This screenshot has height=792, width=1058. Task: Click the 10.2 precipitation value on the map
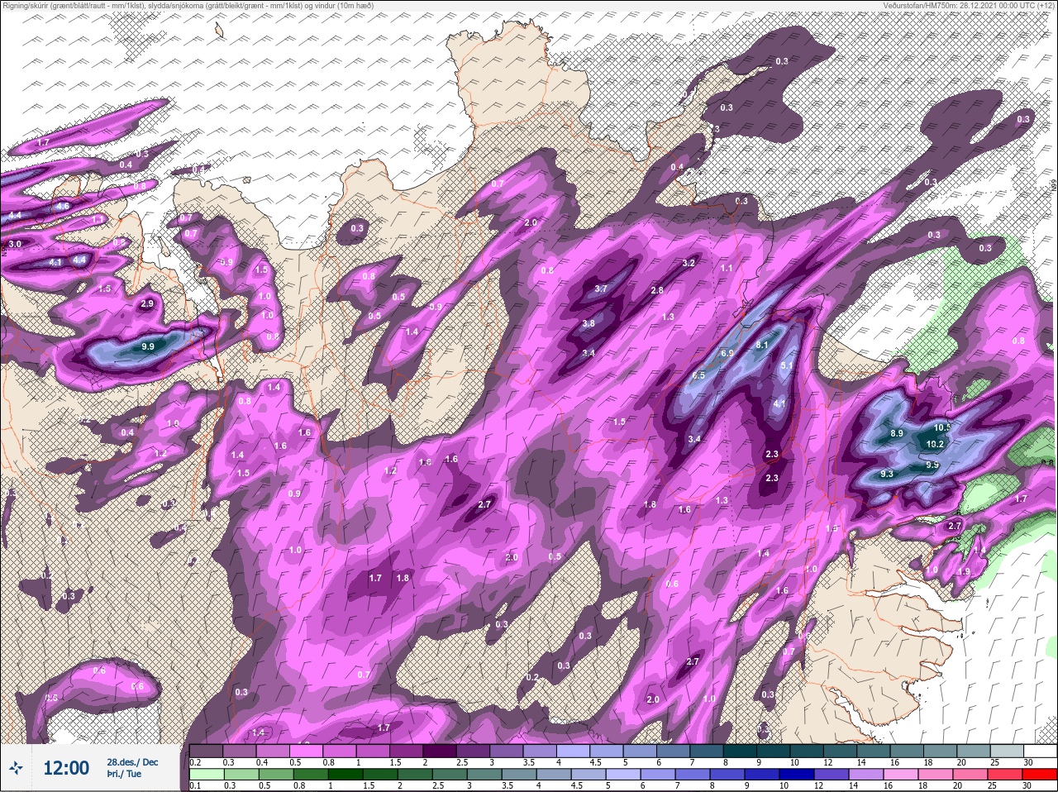point(935,444)
